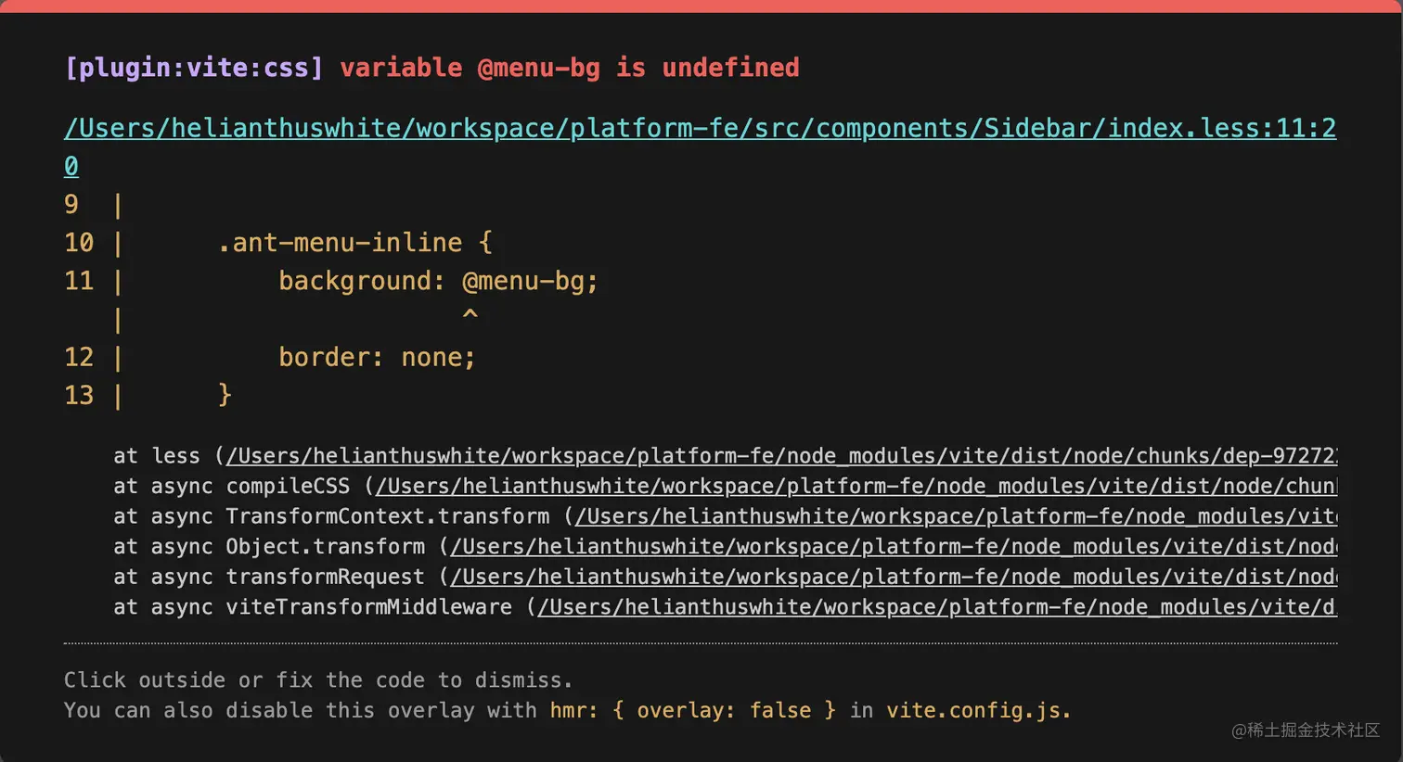Open the Sidebar/index.less file path link
This screenshot has width=1403, height=762.
coord(700,128)
